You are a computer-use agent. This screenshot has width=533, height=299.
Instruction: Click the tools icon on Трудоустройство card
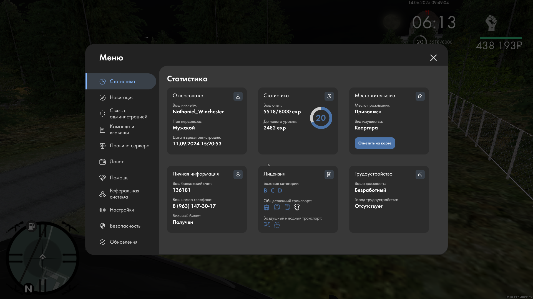tap(420, 174)
